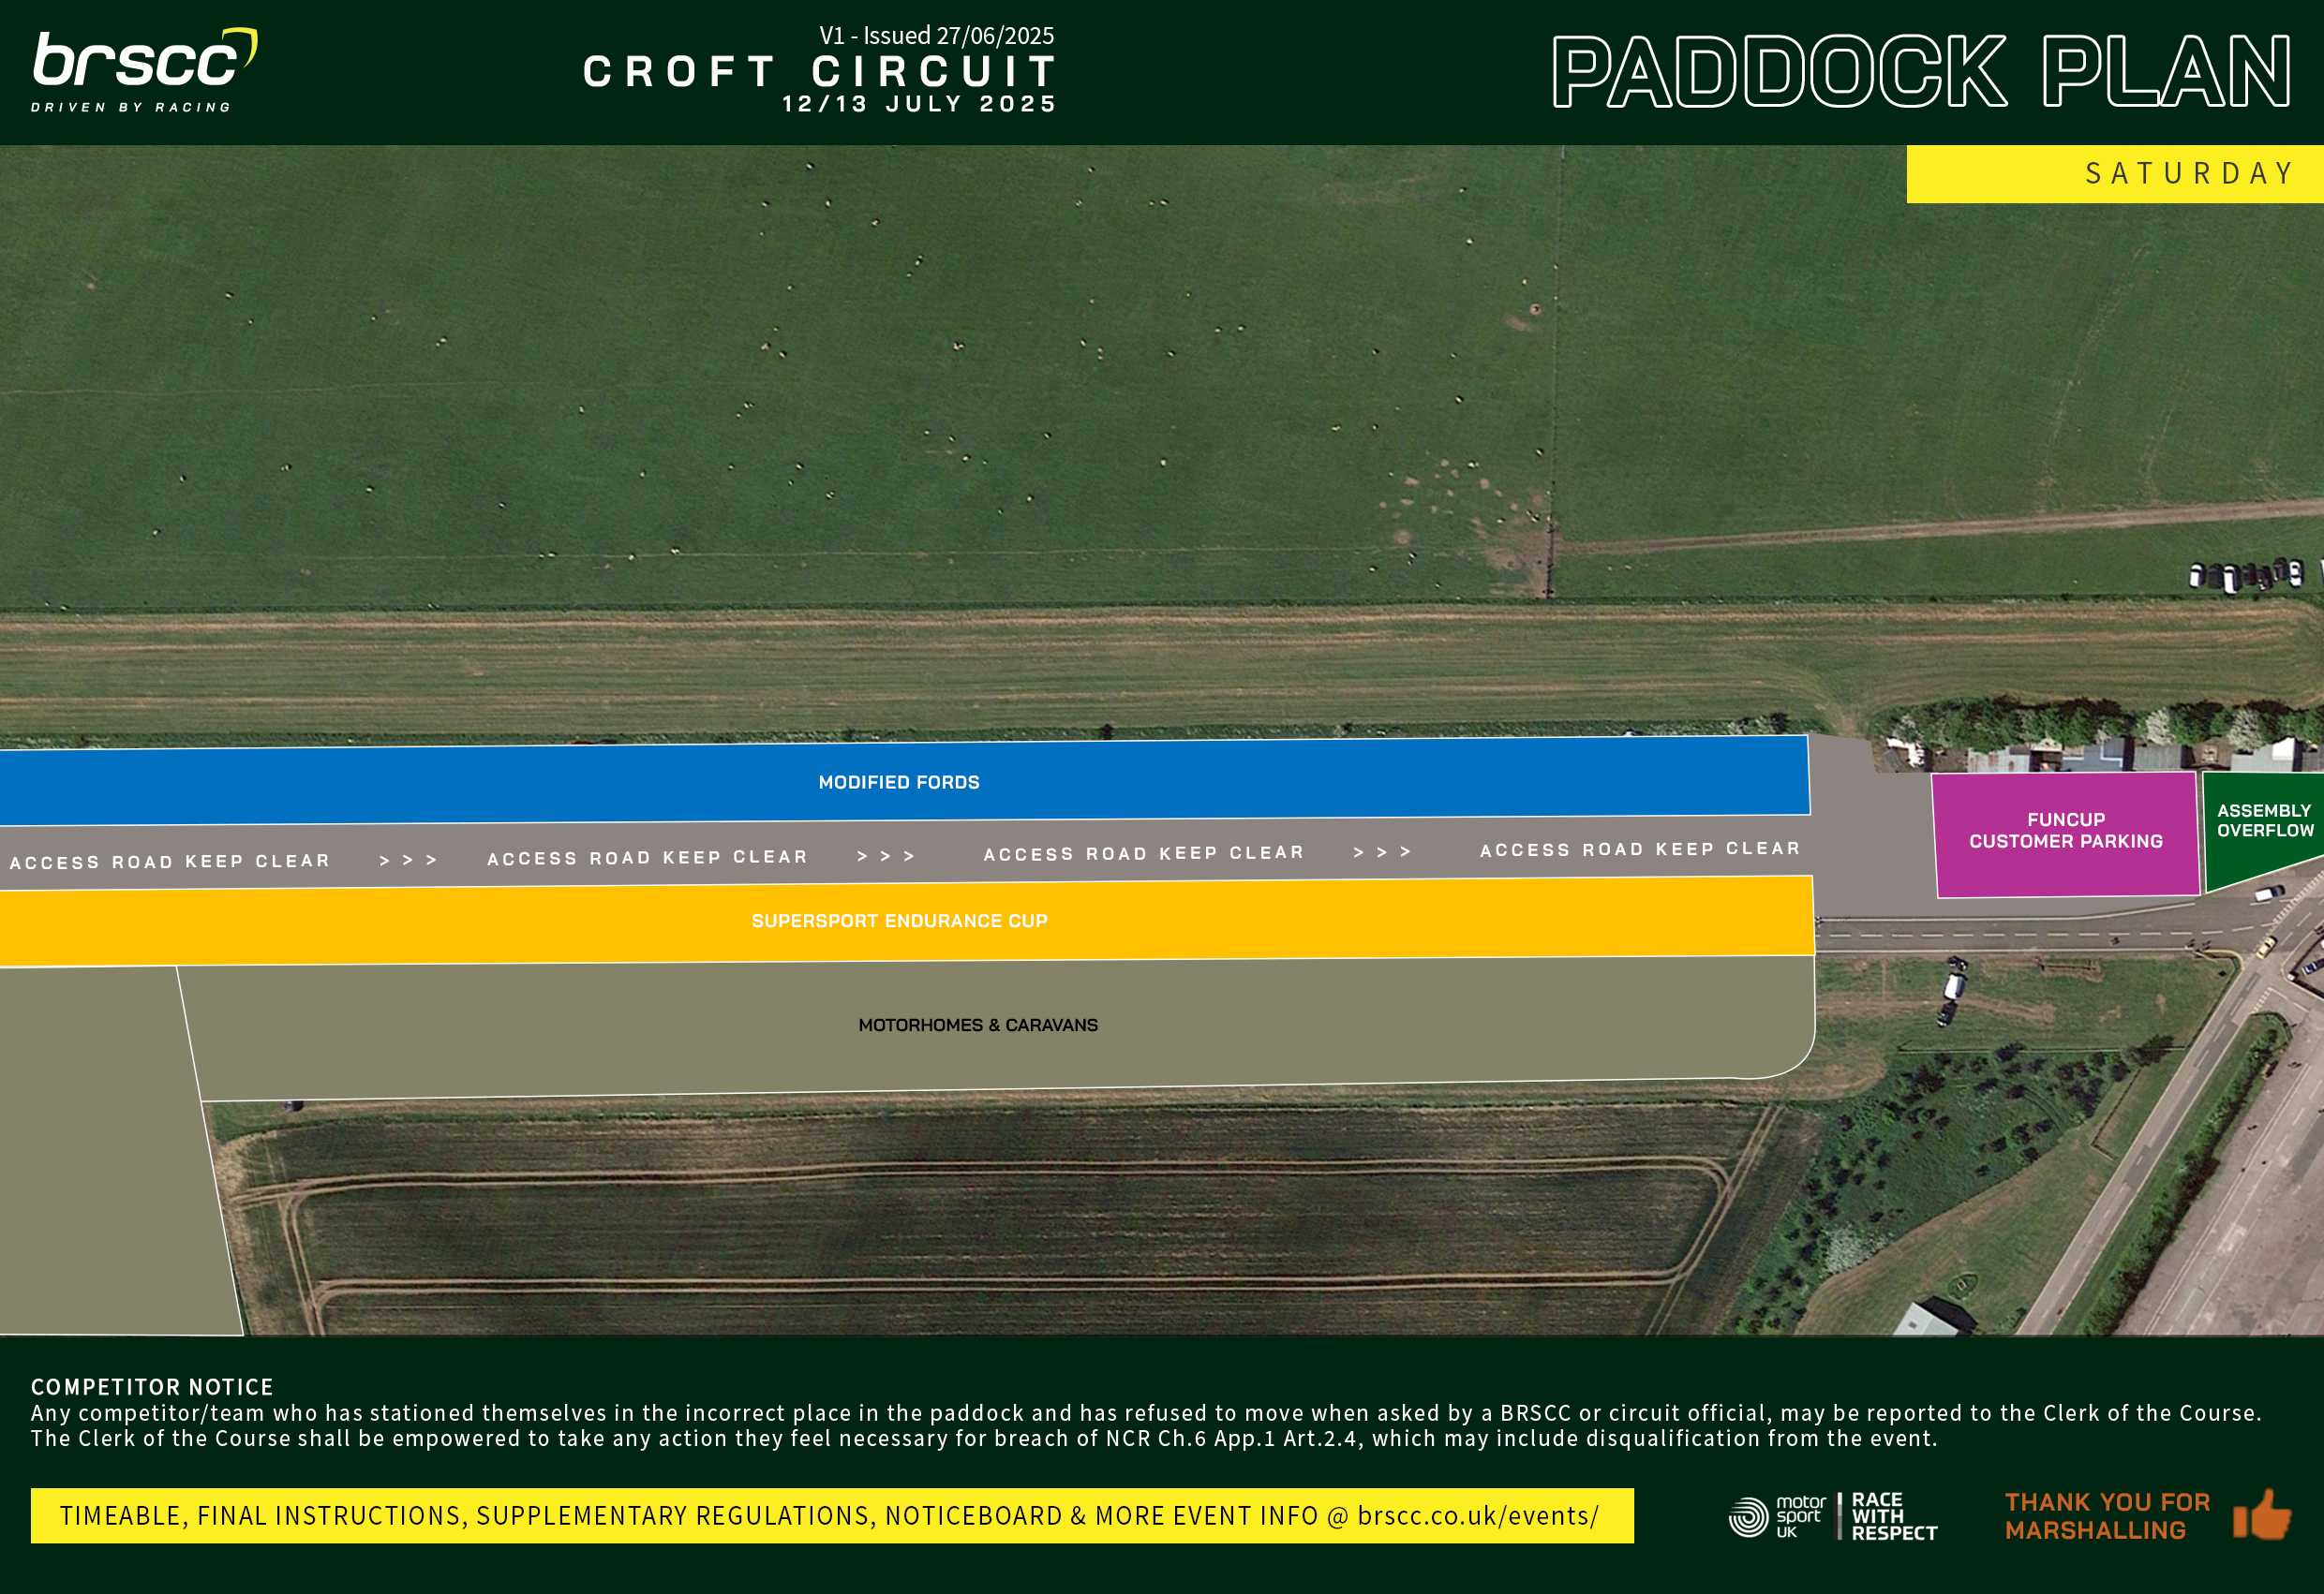This screenshot has width=2324, height=1594.
Task: Select the blue Modified Fords paddock zone
Action: click(904, 781)
